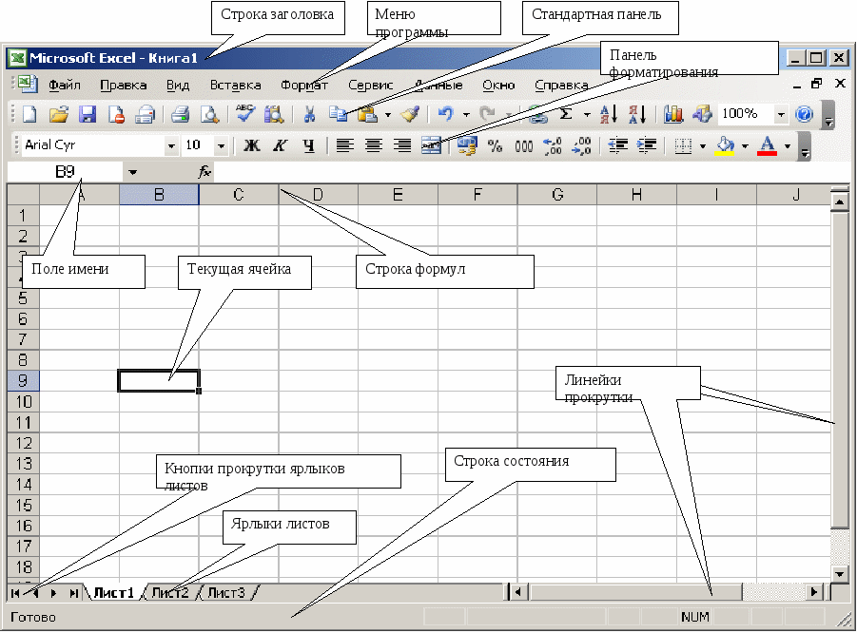Viewport: 857px width, 633px height.
Task: Align cell text left
Action: 344,145
